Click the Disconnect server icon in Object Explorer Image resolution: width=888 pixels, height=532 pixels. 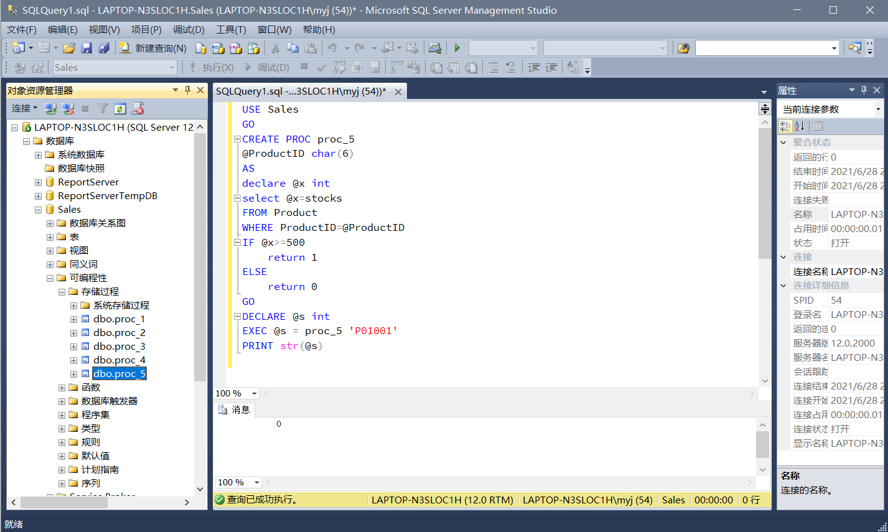pyautogui.click(x=68, y=109)
